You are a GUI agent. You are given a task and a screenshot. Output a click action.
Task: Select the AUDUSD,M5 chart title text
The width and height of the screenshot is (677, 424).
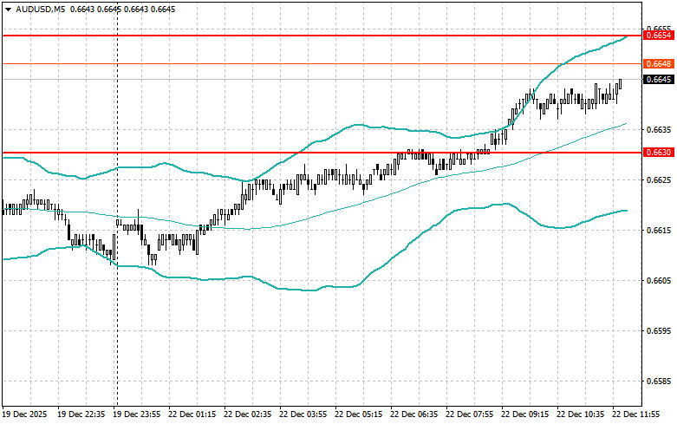coord(40,9)
